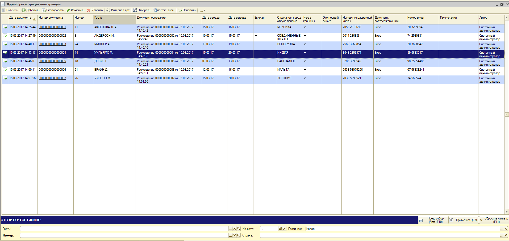
Task: Click sort indicator in Дата документа header
Action: pos(34,19)
